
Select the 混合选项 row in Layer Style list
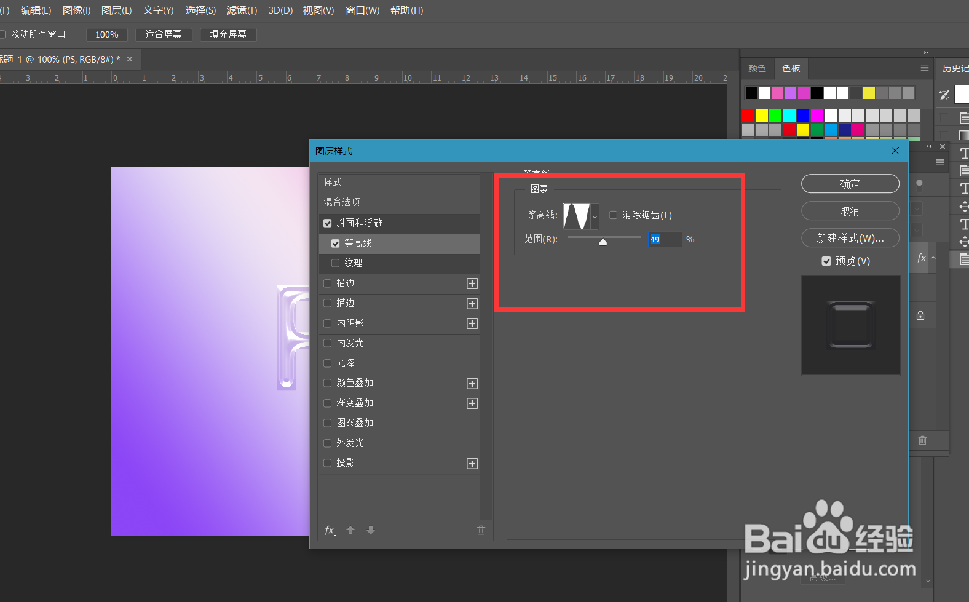(400, 202)
